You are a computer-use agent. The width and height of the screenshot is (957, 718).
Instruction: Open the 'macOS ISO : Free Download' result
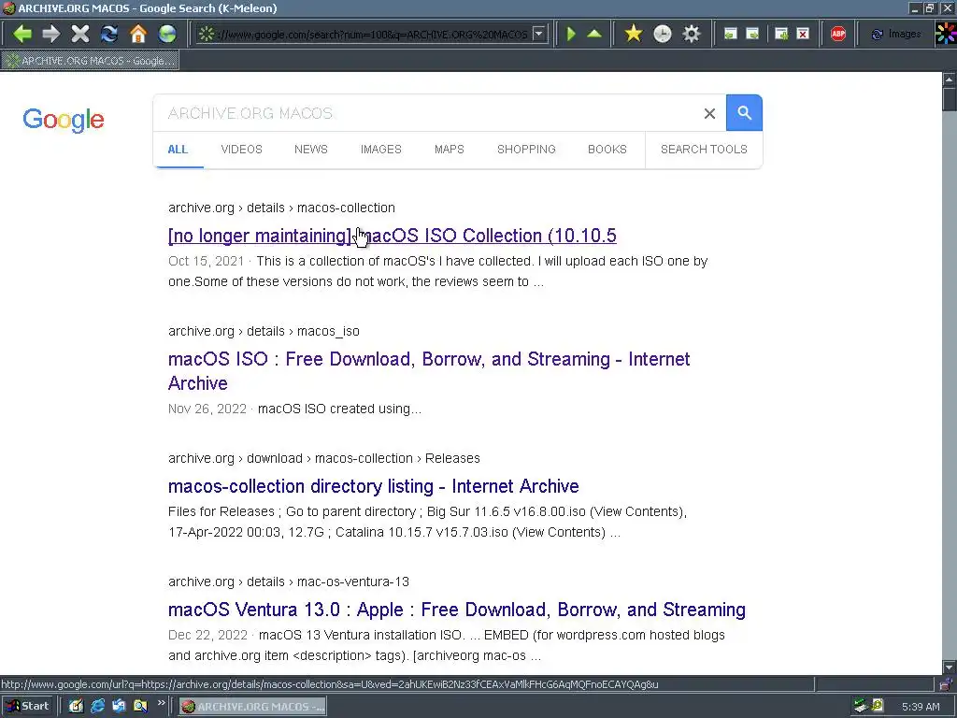click(x=428, y=370)
